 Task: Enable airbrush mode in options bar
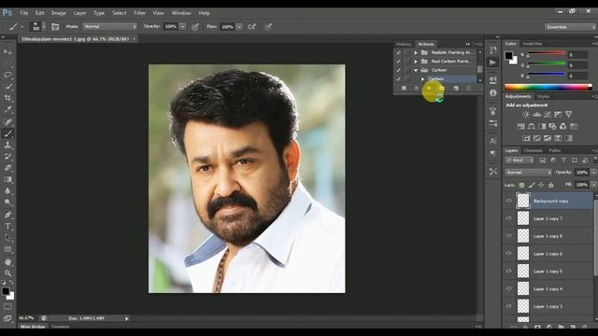click(251, 27)
